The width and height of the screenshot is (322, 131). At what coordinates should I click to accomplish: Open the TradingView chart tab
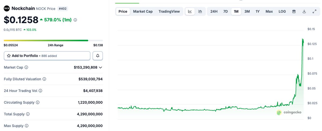(169, 12)
